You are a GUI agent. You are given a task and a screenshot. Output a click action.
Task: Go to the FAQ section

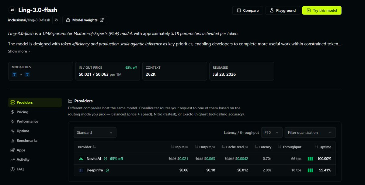click(17, 169)
